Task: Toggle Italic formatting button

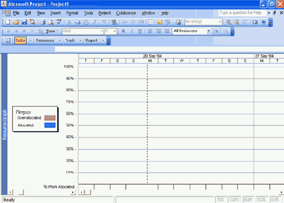Action: [x=132, y=31]
